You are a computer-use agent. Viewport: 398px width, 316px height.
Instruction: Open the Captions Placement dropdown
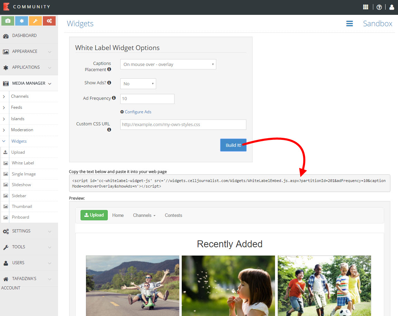[168, 65]
